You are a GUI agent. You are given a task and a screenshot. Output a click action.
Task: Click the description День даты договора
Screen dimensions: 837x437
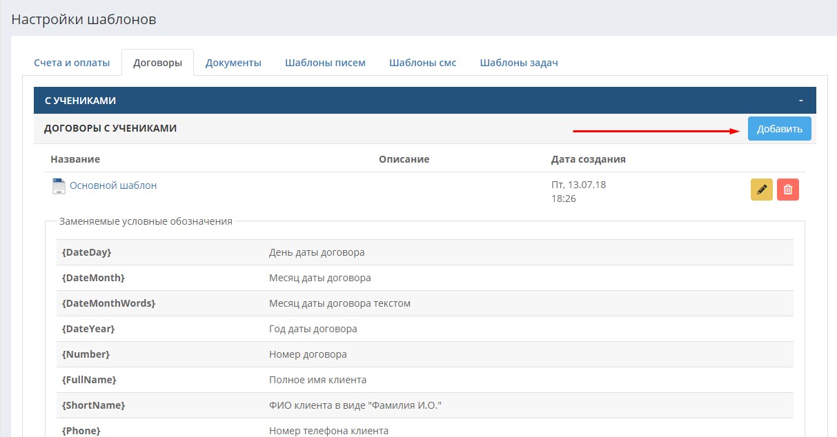[x=317, y=252]
